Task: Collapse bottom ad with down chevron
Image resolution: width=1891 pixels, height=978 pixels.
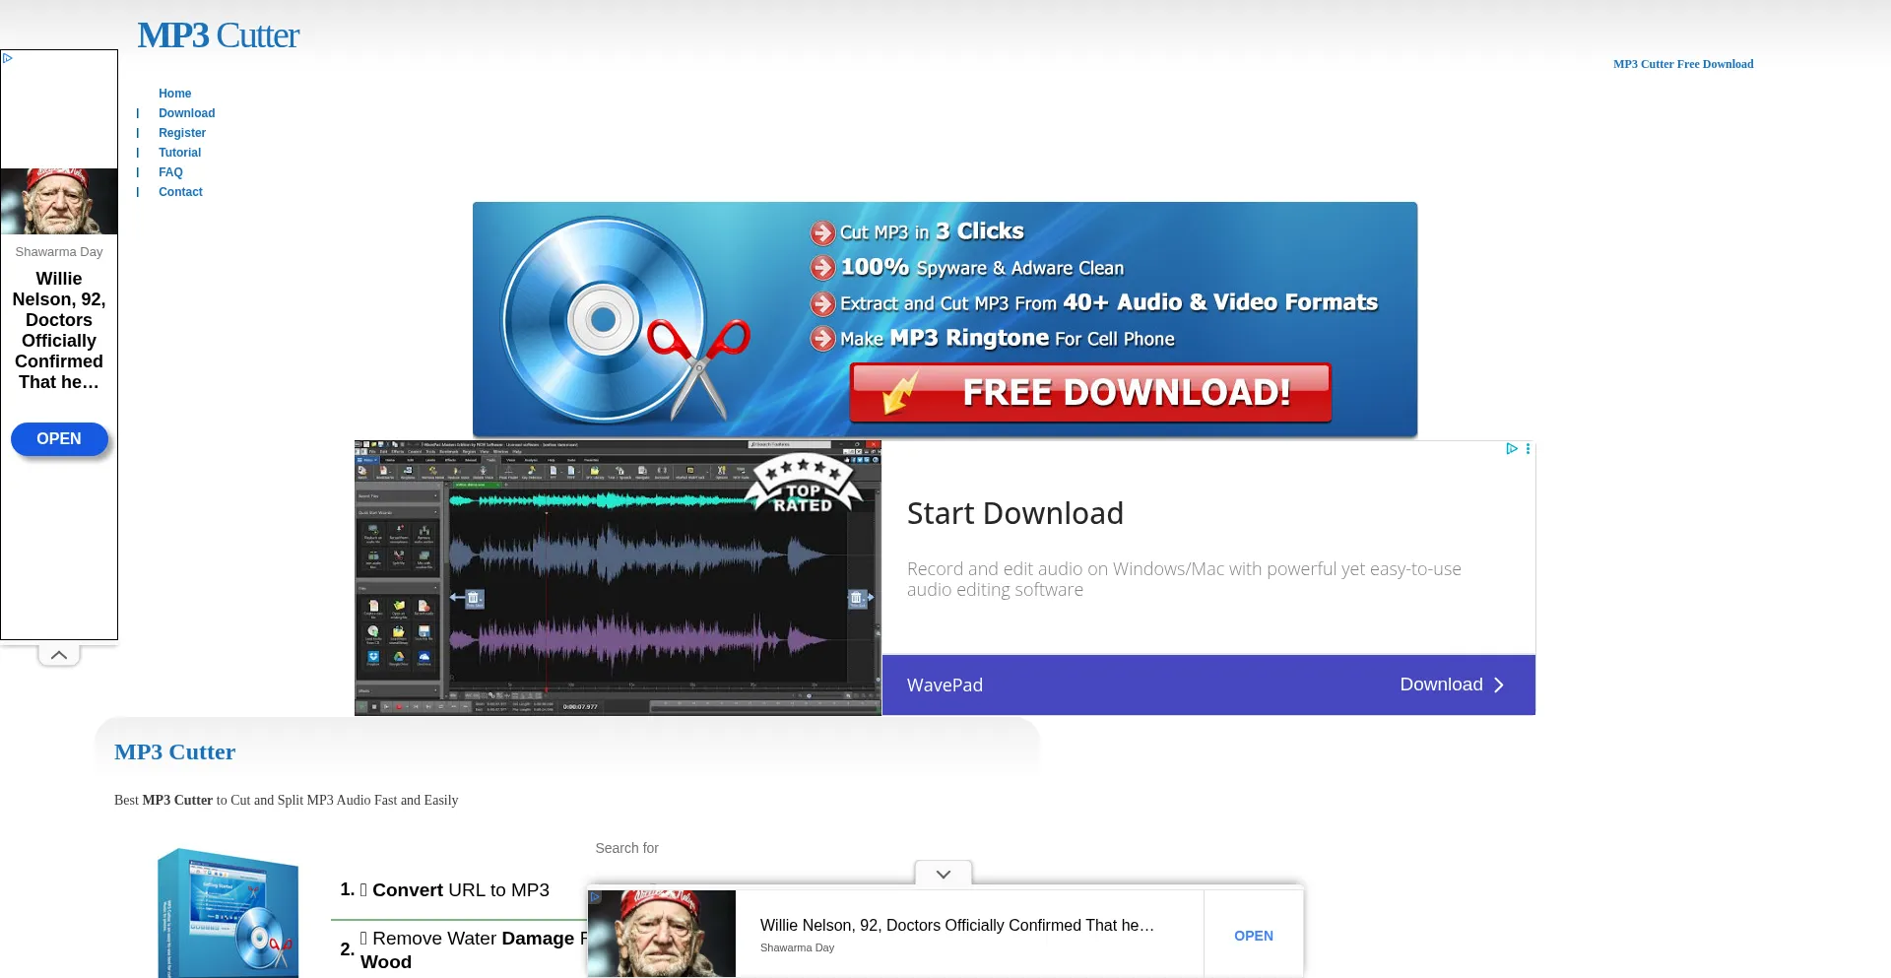Action: (944, 874)
